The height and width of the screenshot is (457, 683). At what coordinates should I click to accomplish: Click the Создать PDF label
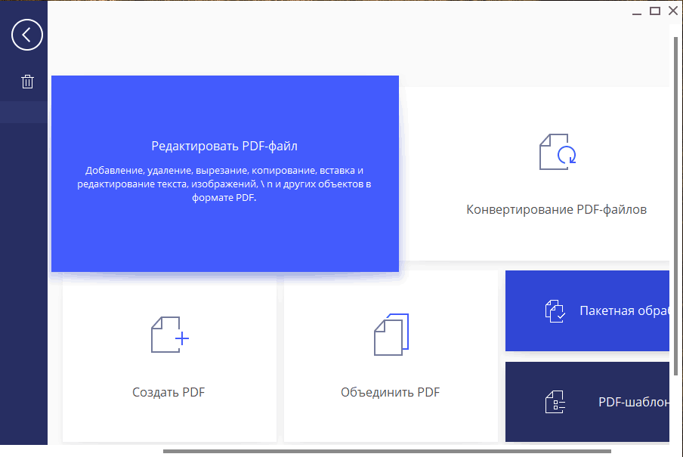click(168, 392)
